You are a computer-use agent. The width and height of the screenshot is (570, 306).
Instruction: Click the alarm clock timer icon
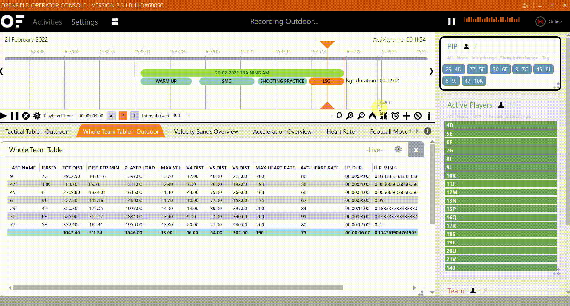point(395,116)
